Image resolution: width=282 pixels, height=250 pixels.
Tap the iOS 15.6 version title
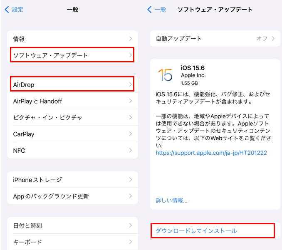pyautogui.click(x=193, y=68)
